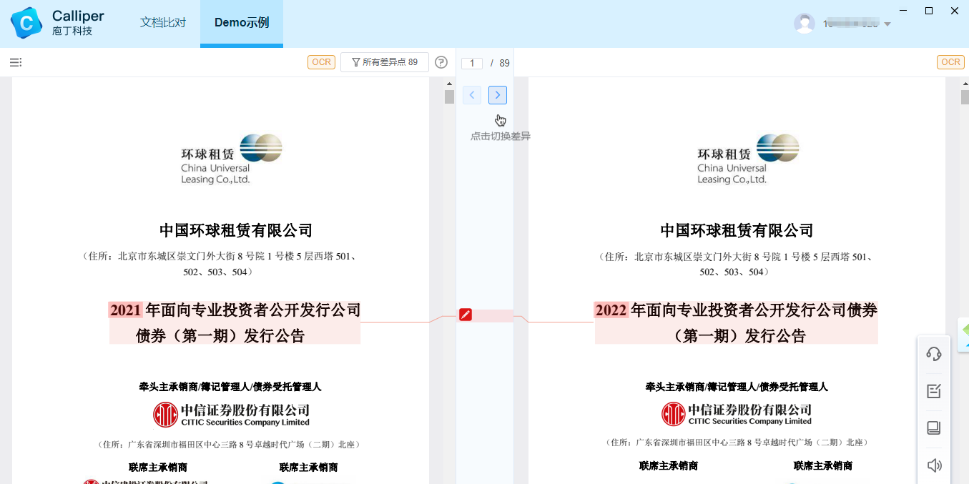Image resolution: width=969 pixels, height=484 pixels.
Task: Open the user manual book icon
Action: click(x=933, y=428)
